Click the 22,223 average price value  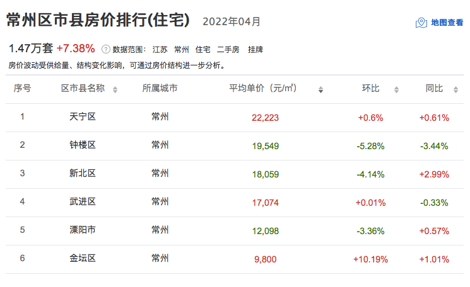(x=265, y=118)
